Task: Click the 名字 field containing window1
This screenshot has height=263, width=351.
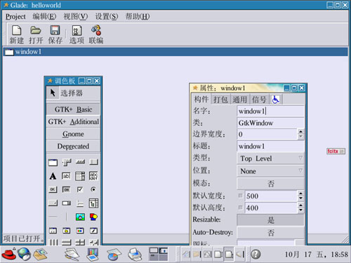Action: [x=270, y=112]
